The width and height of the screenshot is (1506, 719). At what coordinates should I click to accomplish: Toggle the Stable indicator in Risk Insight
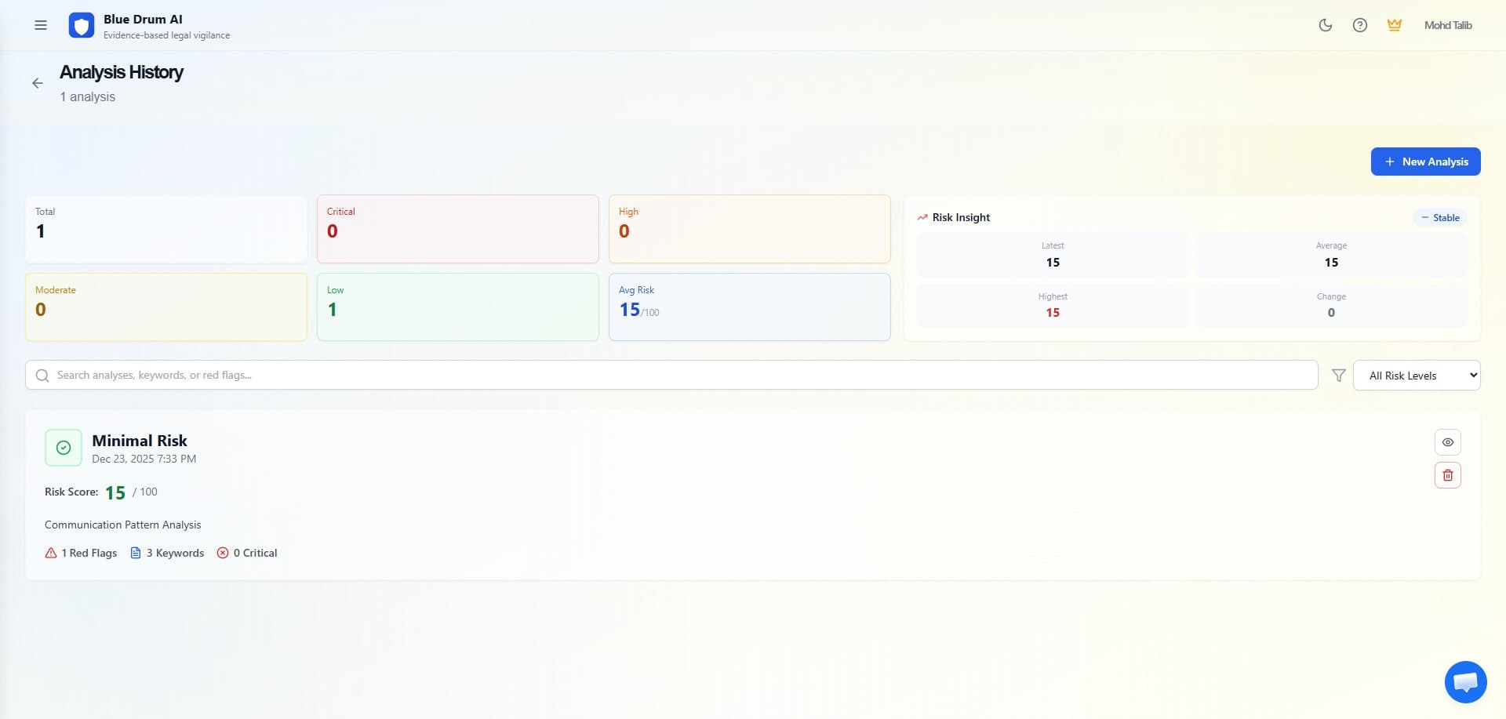(1439, 217)
